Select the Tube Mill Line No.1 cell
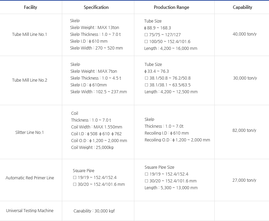 point(29,34)
